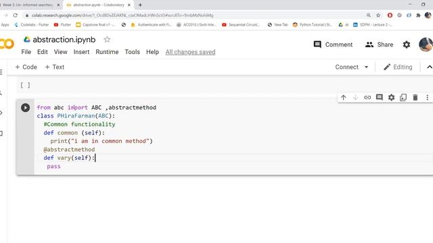Open the Tools menu

tap(133, 52)
